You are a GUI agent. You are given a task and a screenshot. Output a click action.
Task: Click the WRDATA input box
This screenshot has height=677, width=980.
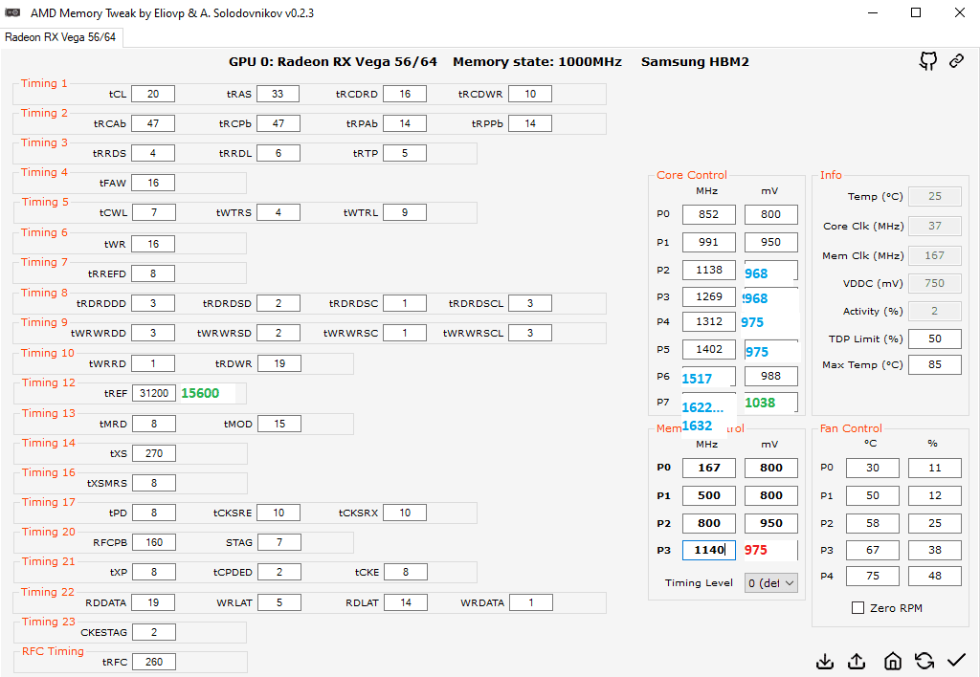tap(530, 602)
